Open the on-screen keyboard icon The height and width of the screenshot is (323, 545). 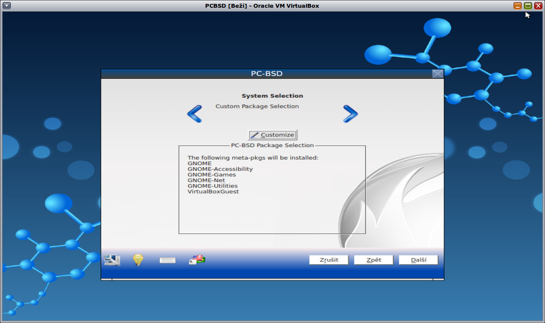point(167,259)
